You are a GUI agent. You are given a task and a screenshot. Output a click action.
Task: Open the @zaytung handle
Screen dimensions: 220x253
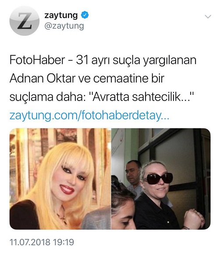(64, 26)
